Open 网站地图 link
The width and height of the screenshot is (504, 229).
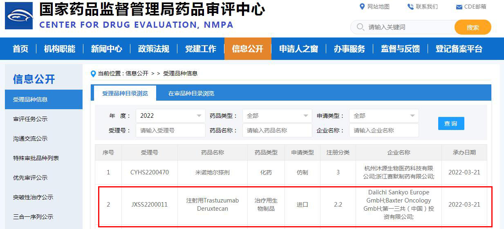[x=379, y=7]
